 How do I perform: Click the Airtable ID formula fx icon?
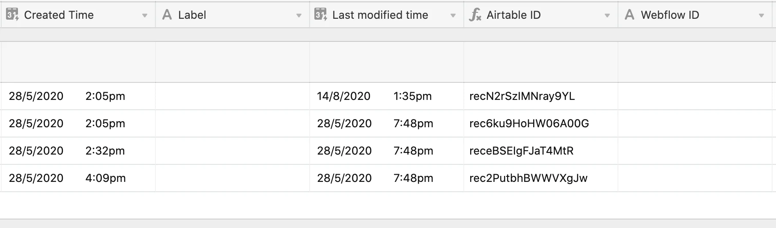pyautogui.click(x=475, y=15)
